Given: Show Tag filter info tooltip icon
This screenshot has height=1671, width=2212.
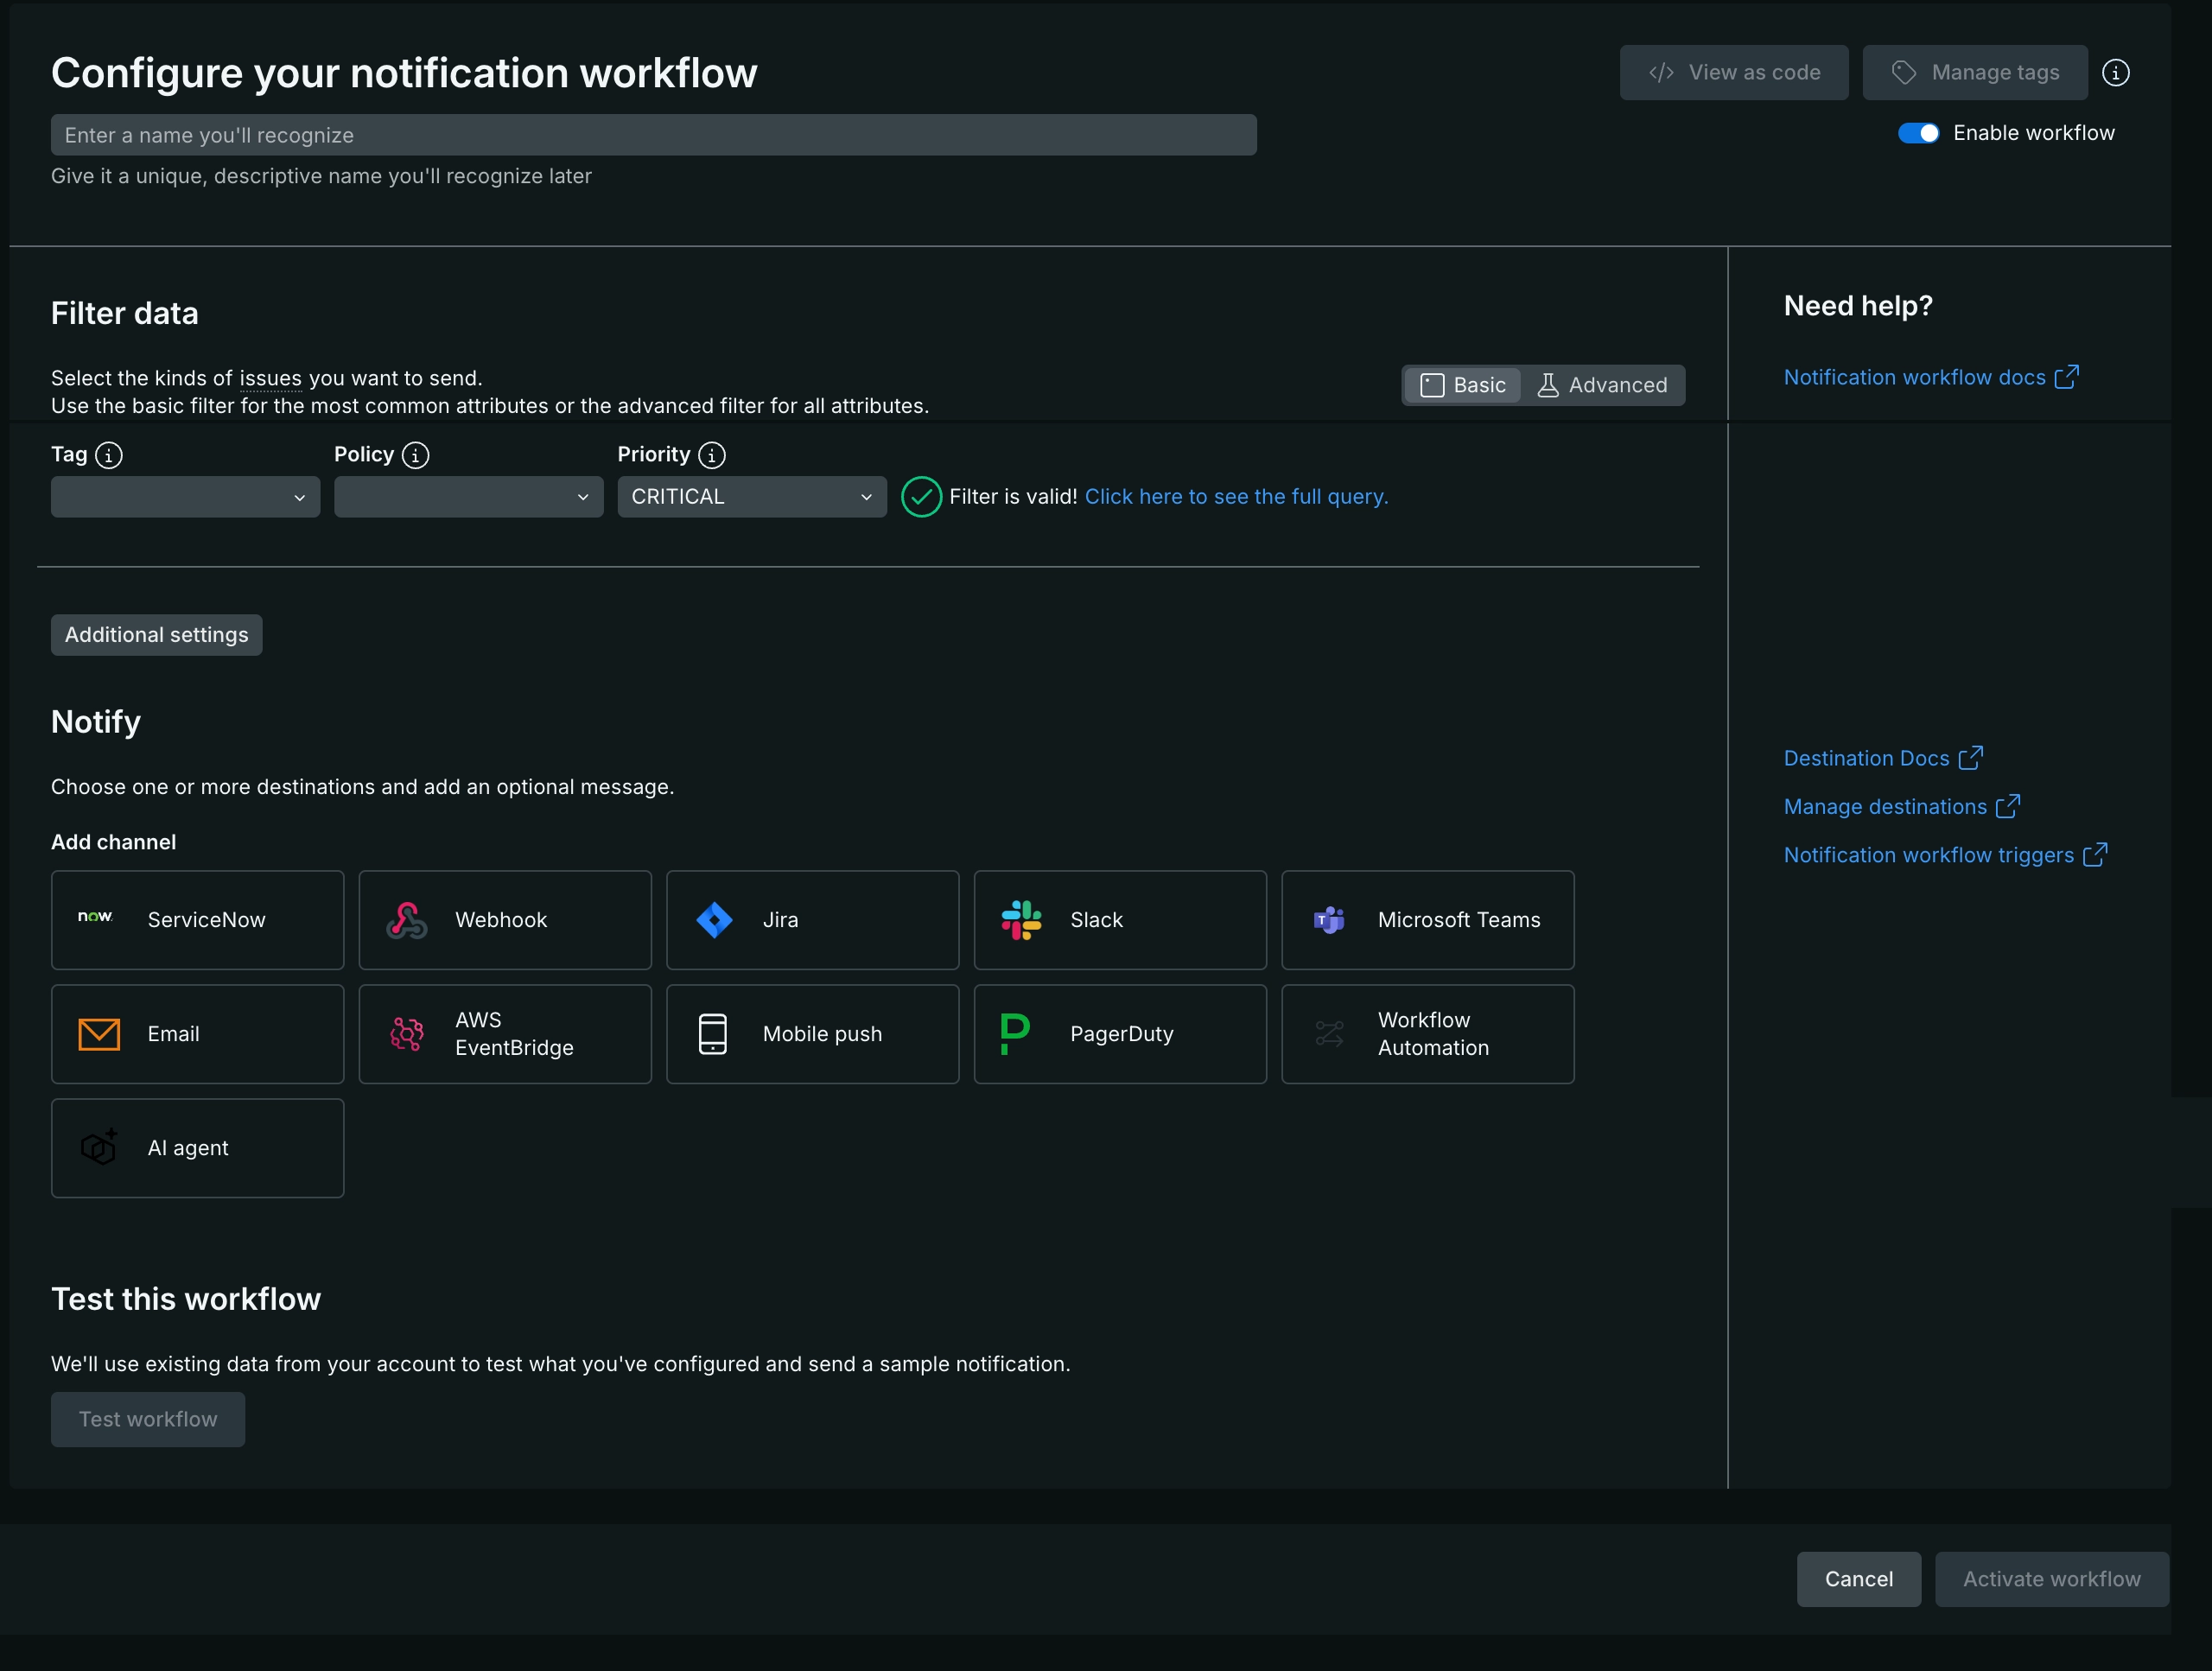Looking at the screenshot, I should click(x=109, y=455).
